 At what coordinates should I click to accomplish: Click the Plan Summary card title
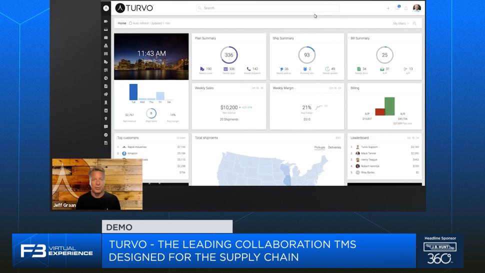205,38
